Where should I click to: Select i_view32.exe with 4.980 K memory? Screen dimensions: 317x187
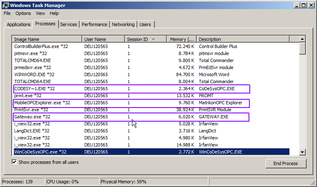pyautogui.click(x=151, y=138)
